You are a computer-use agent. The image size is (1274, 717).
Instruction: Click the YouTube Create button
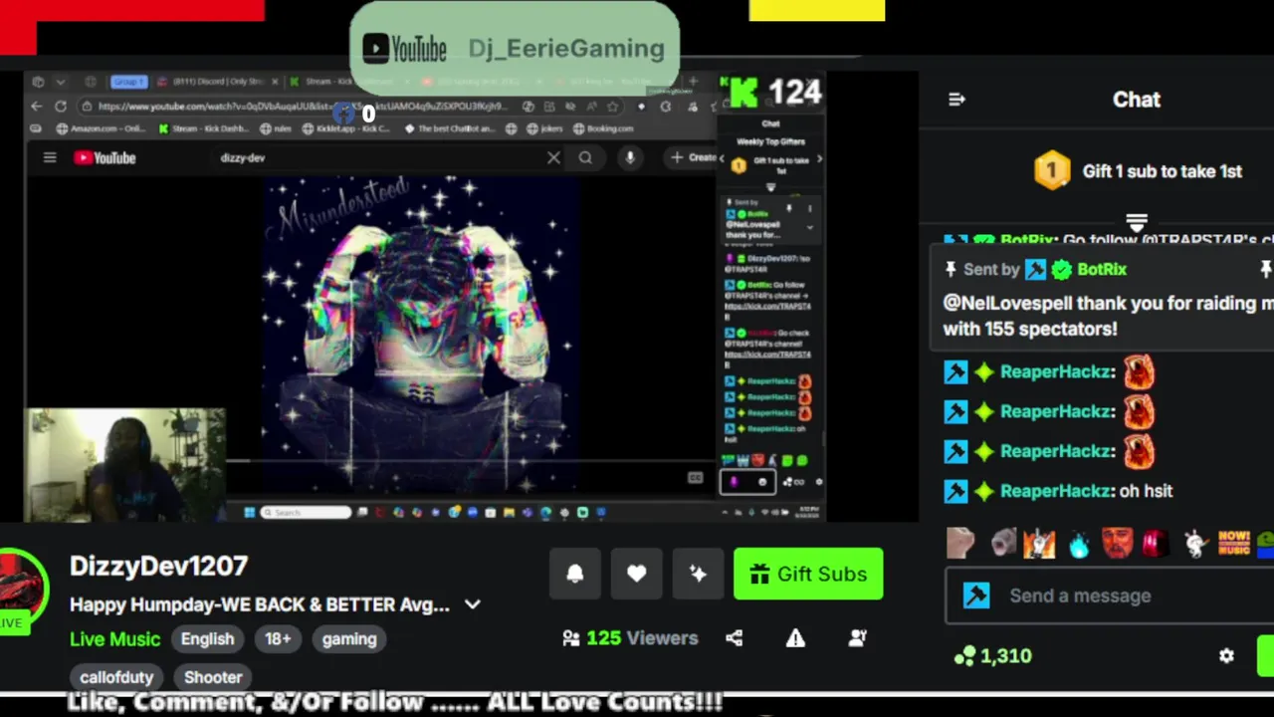693,157
